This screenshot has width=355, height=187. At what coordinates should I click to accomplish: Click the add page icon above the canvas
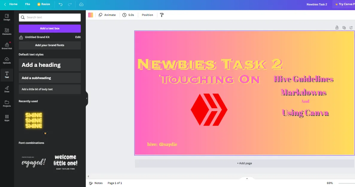351,28
